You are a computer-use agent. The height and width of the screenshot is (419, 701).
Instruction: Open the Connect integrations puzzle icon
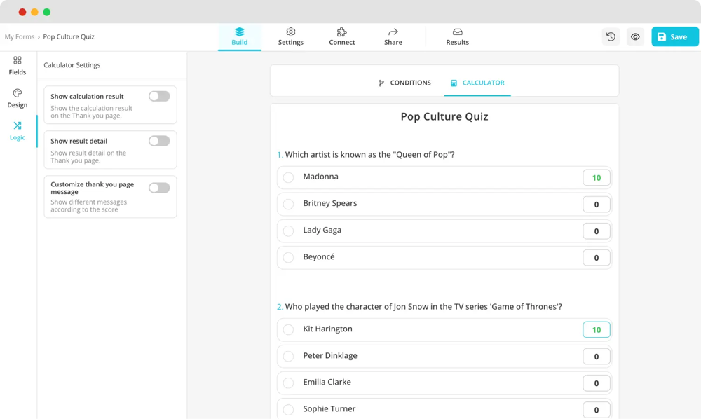pyautogui.click(x=342, y=36)
